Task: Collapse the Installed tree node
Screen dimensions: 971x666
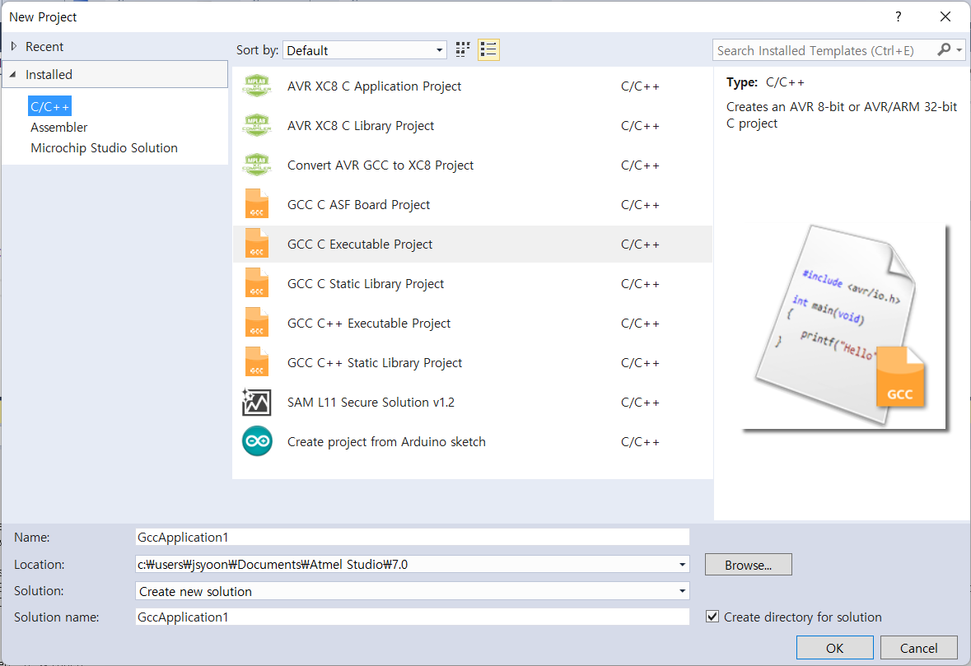Action: coord(13,74)
